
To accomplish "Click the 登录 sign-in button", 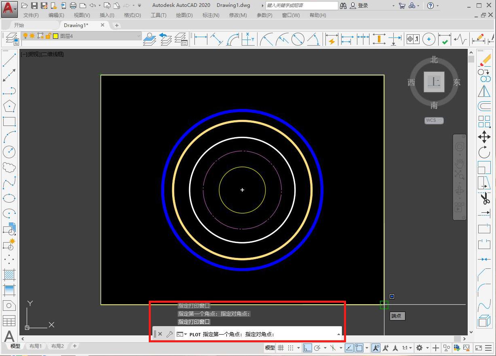I will click(363, 6).
